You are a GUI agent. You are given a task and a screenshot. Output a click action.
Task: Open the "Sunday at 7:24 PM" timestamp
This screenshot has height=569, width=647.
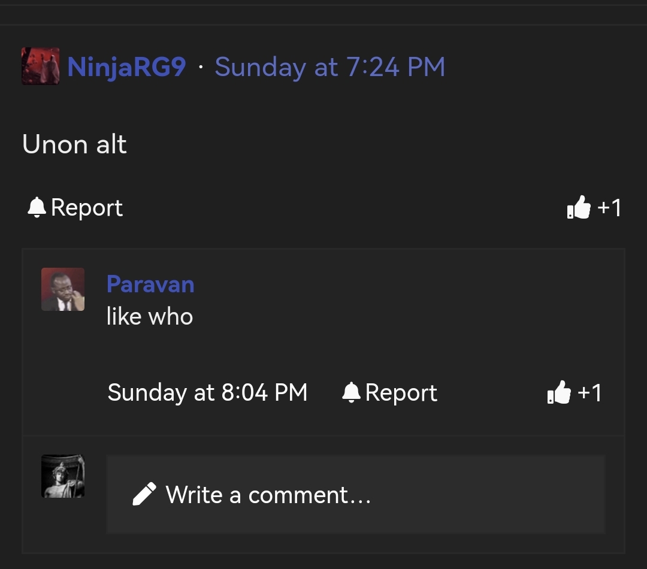coord(329,67)
